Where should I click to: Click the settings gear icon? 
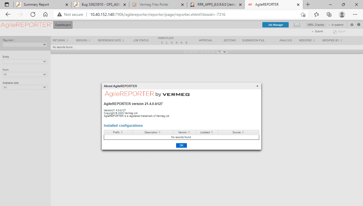pyautogui.click(x=352, y=25)
